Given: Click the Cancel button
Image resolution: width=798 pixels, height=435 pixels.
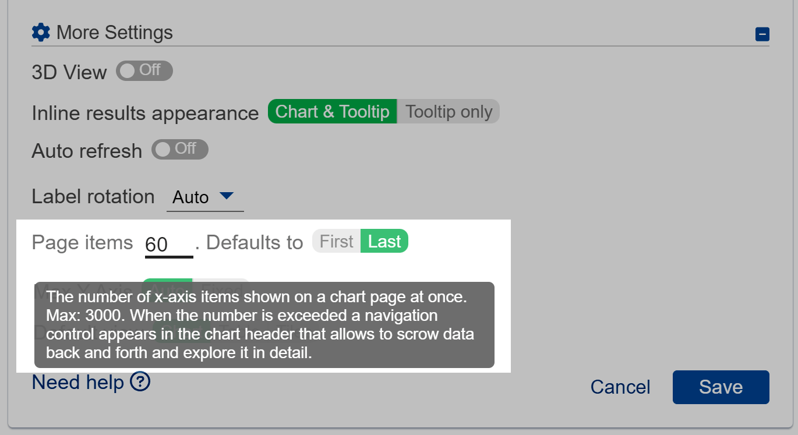Looking at the screenshot, I should pyautogui.click(x=620, y=387).
